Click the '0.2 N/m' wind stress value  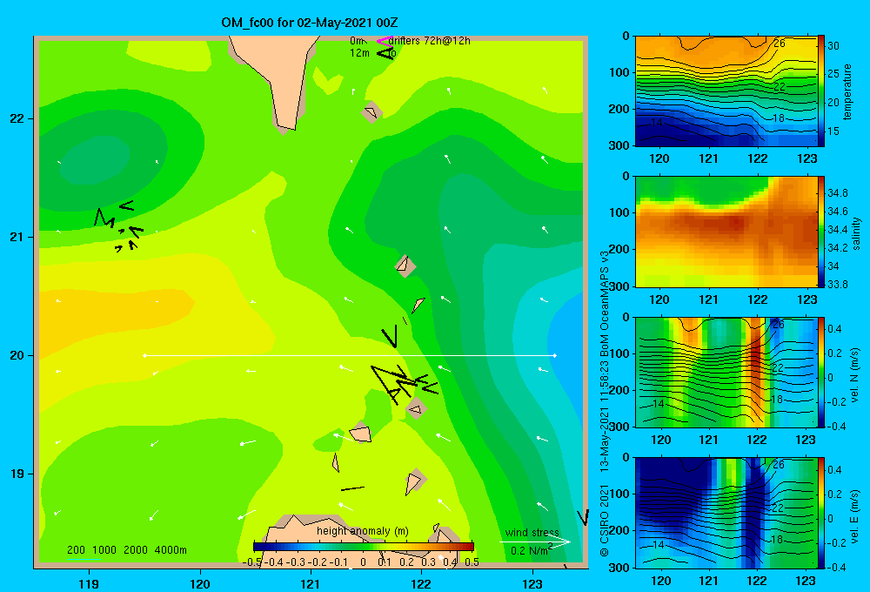pos(530,550)
